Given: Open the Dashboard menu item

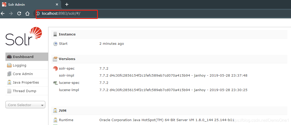Looking at the screenshot, I should pyautogui.click(x=23, y=57).
